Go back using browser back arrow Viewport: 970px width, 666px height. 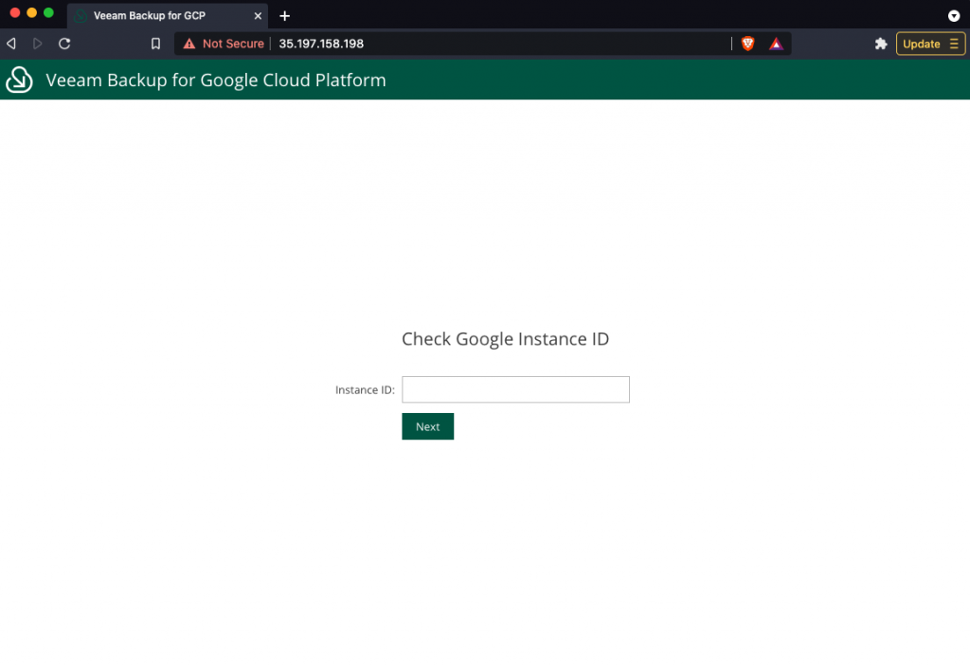[x=11, y=44]
